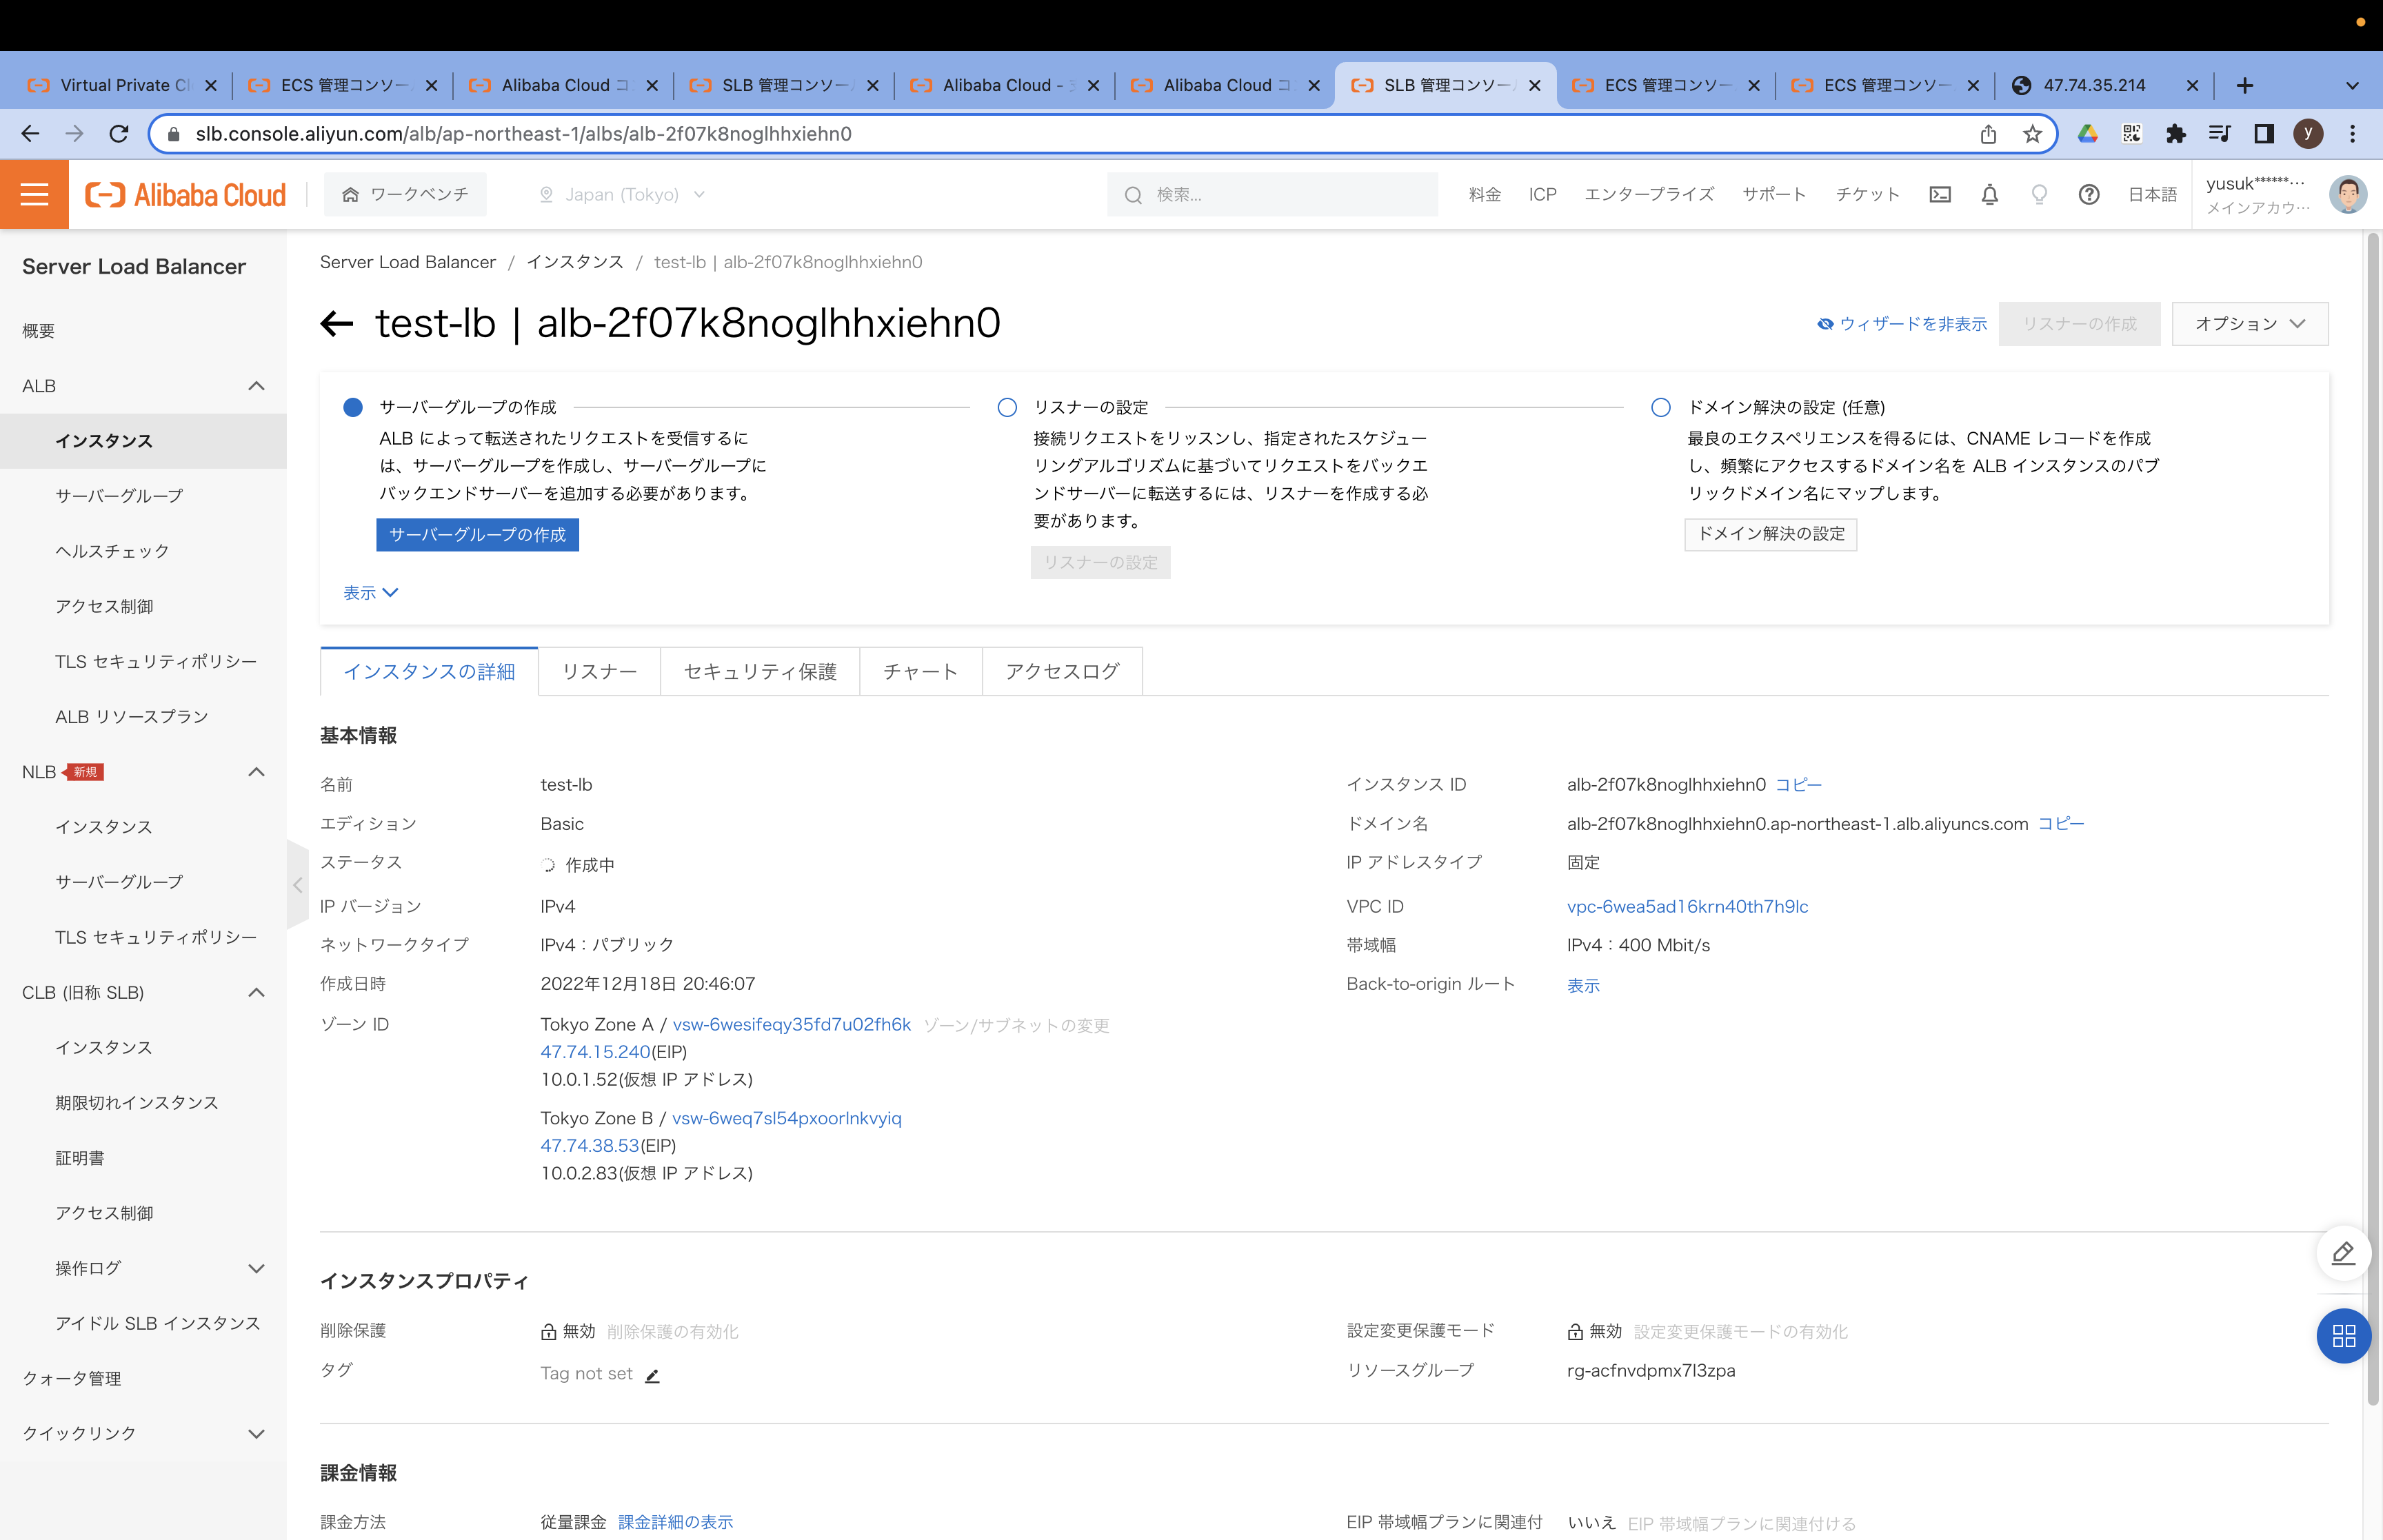Image resolution: width=2383 pixels, height=1540 pixels.
Task: Open VPC link vpc-6wea5ad16krn40th7h9lc
Action: click(1687, 906)
